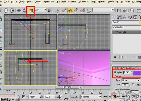Click the Omni01 object name field
Image resolution: width=141 pixels, height=101 pixels.
[125, 22]
